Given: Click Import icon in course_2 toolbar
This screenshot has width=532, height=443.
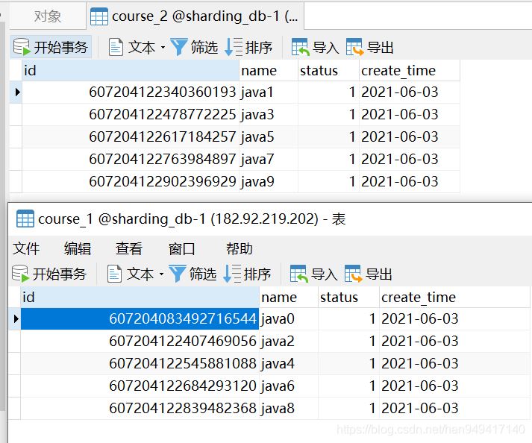Looking at the screenshot, I should 300,47.
